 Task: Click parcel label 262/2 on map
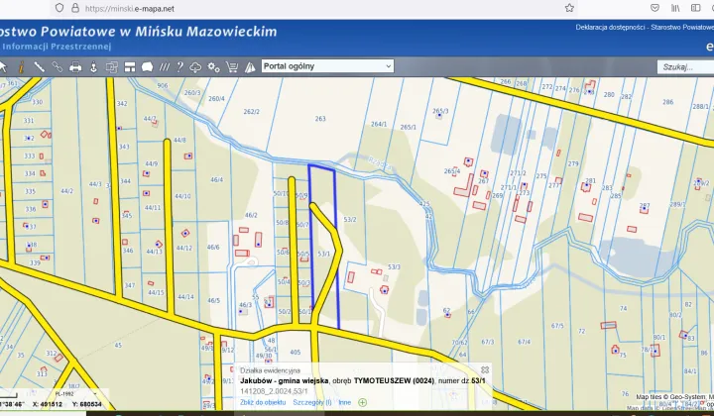(x=251, y=111)
